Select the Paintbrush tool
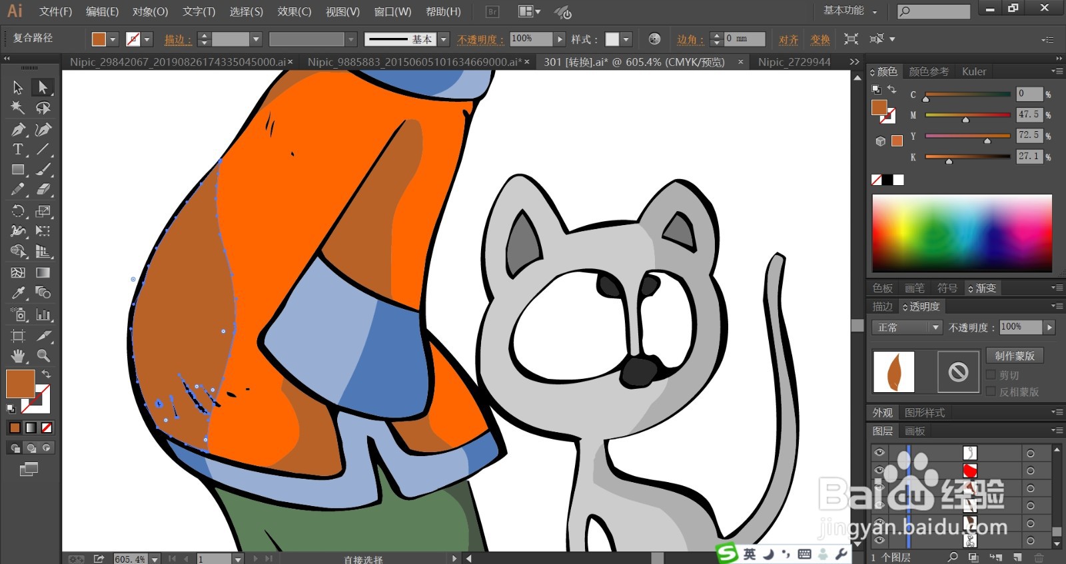 point(43,170)
